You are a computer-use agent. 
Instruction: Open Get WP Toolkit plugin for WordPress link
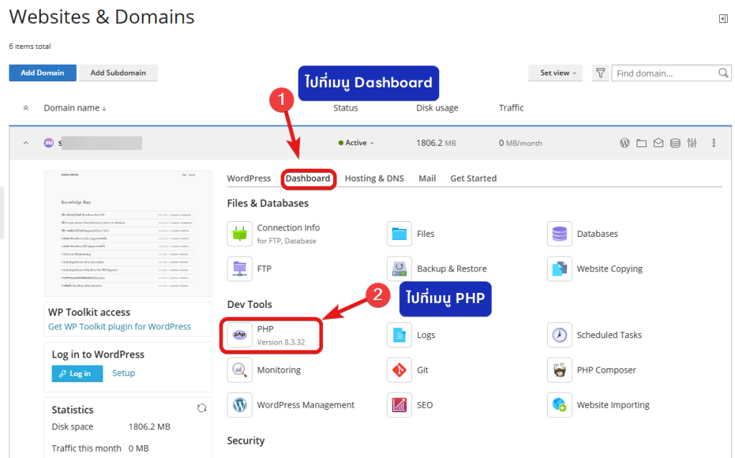120,327
